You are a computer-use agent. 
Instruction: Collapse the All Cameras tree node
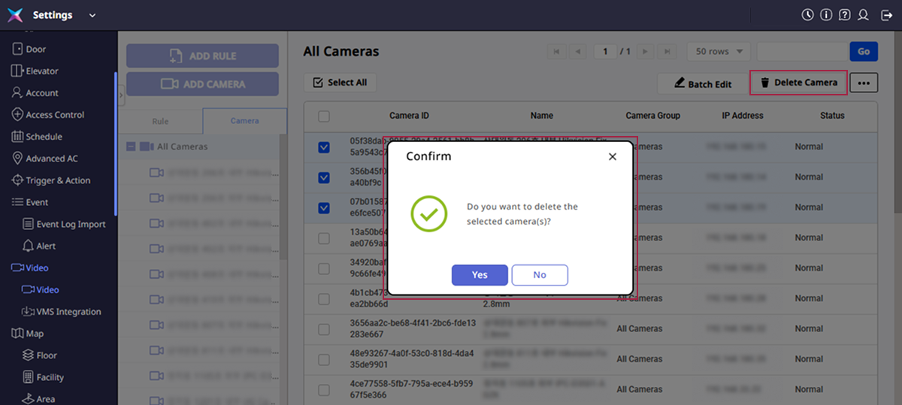click(131, 147)
